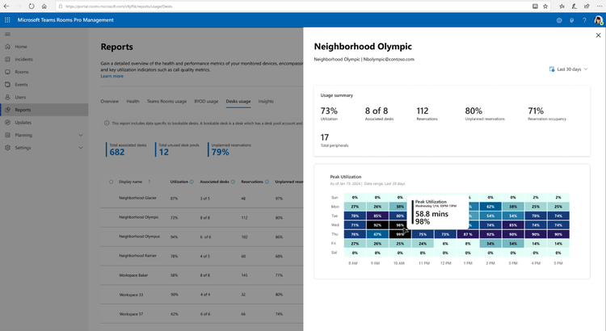Expand the Settings menu in sidebar
Viewport: 606px width, 331px height.
[81, 148]
